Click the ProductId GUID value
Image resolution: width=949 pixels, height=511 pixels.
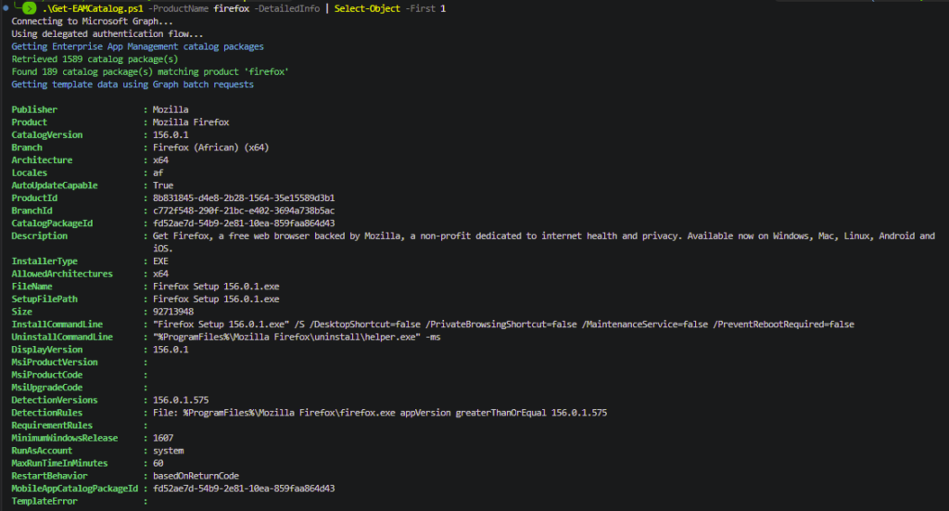point(244,198)
